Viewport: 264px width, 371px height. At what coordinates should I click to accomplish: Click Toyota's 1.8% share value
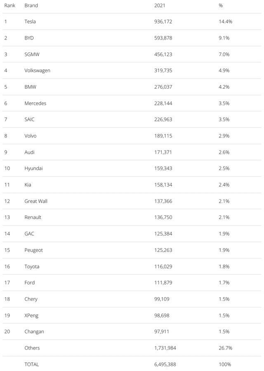224,267
